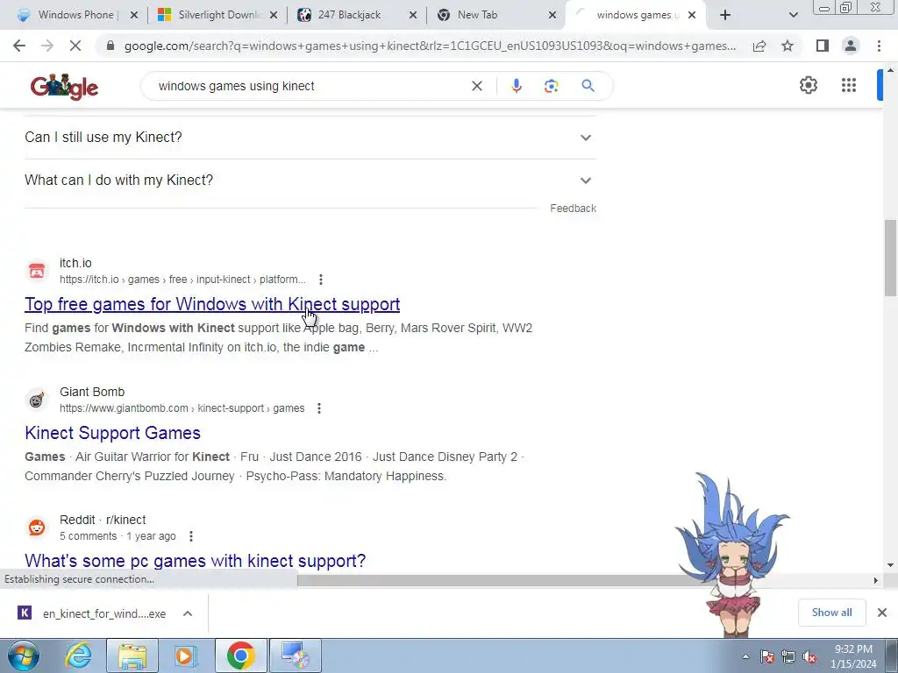Open more options for Reddit result
Viewport: 898px width, 673px height.
(x=190, y=536)
